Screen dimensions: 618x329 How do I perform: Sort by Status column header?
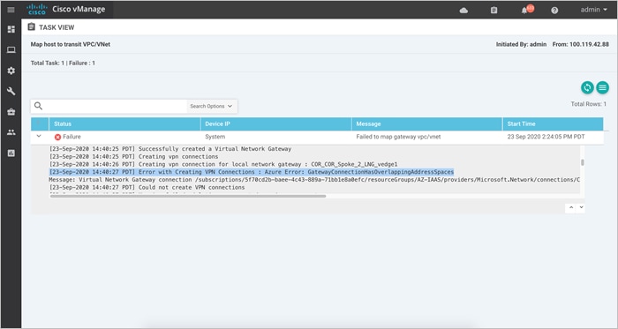[124, 123]
